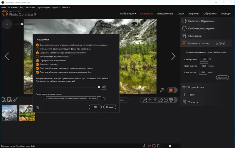Click the help question mark in settings dialog
The width and height of the screenshot is (235, 148).
[37, 108]
